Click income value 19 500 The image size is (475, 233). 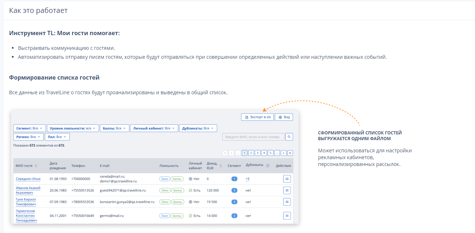(x=212, y=202)
